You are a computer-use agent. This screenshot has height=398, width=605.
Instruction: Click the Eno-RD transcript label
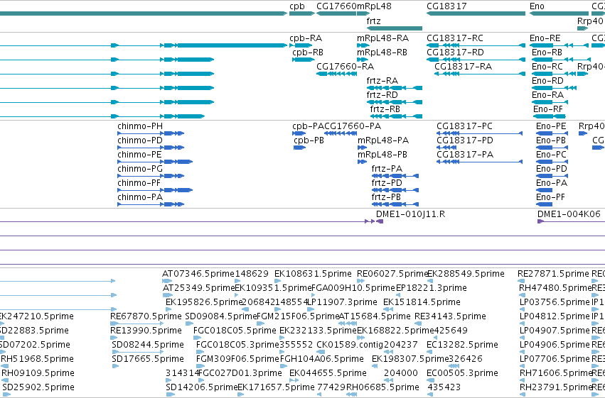pyautogui.click(x=547, y=81)
